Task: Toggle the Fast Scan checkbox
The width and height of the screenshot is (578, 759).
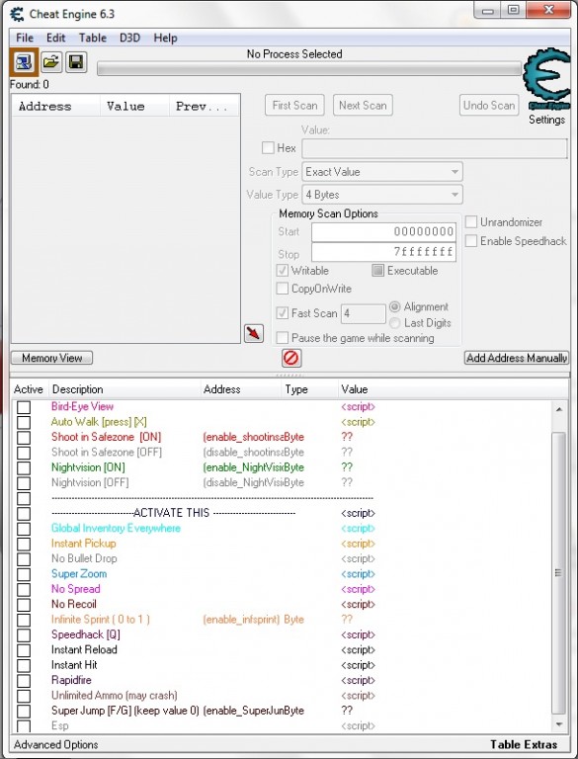Action: click(x=283, y=312)
